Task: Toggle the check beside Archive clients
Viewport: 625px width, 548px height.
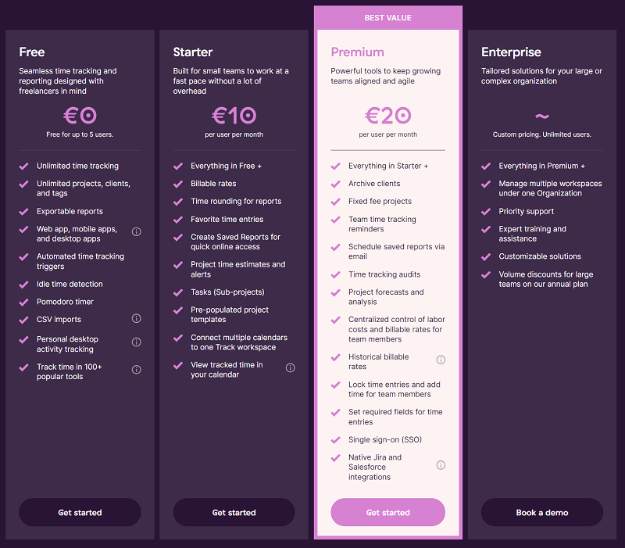Action: click(x=334, y=182)
